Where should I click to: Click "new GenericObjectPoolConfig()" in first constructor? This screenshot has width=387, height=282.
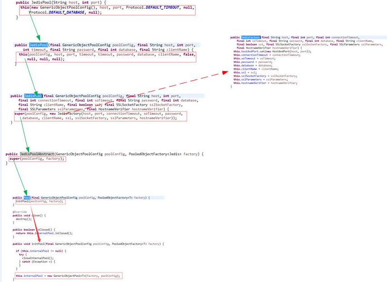(x=64, y=7)
